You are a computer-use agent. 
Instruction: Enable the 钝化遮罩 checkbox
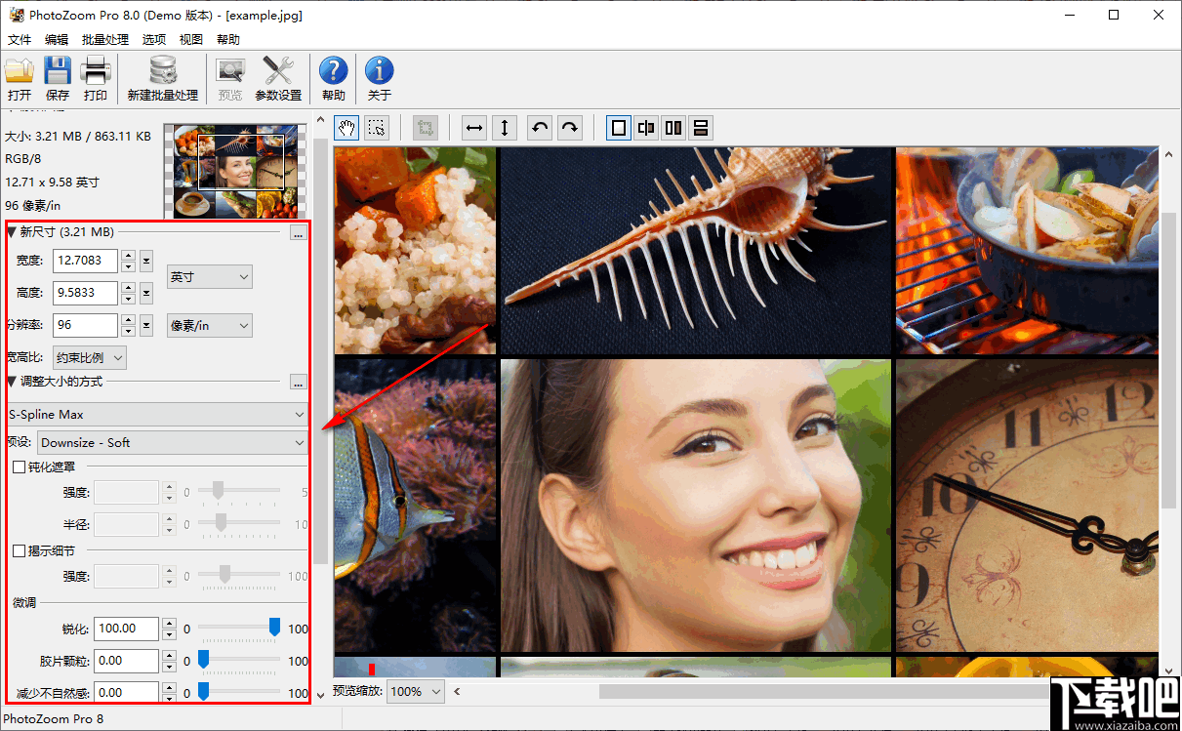click(x=18, y=467)
